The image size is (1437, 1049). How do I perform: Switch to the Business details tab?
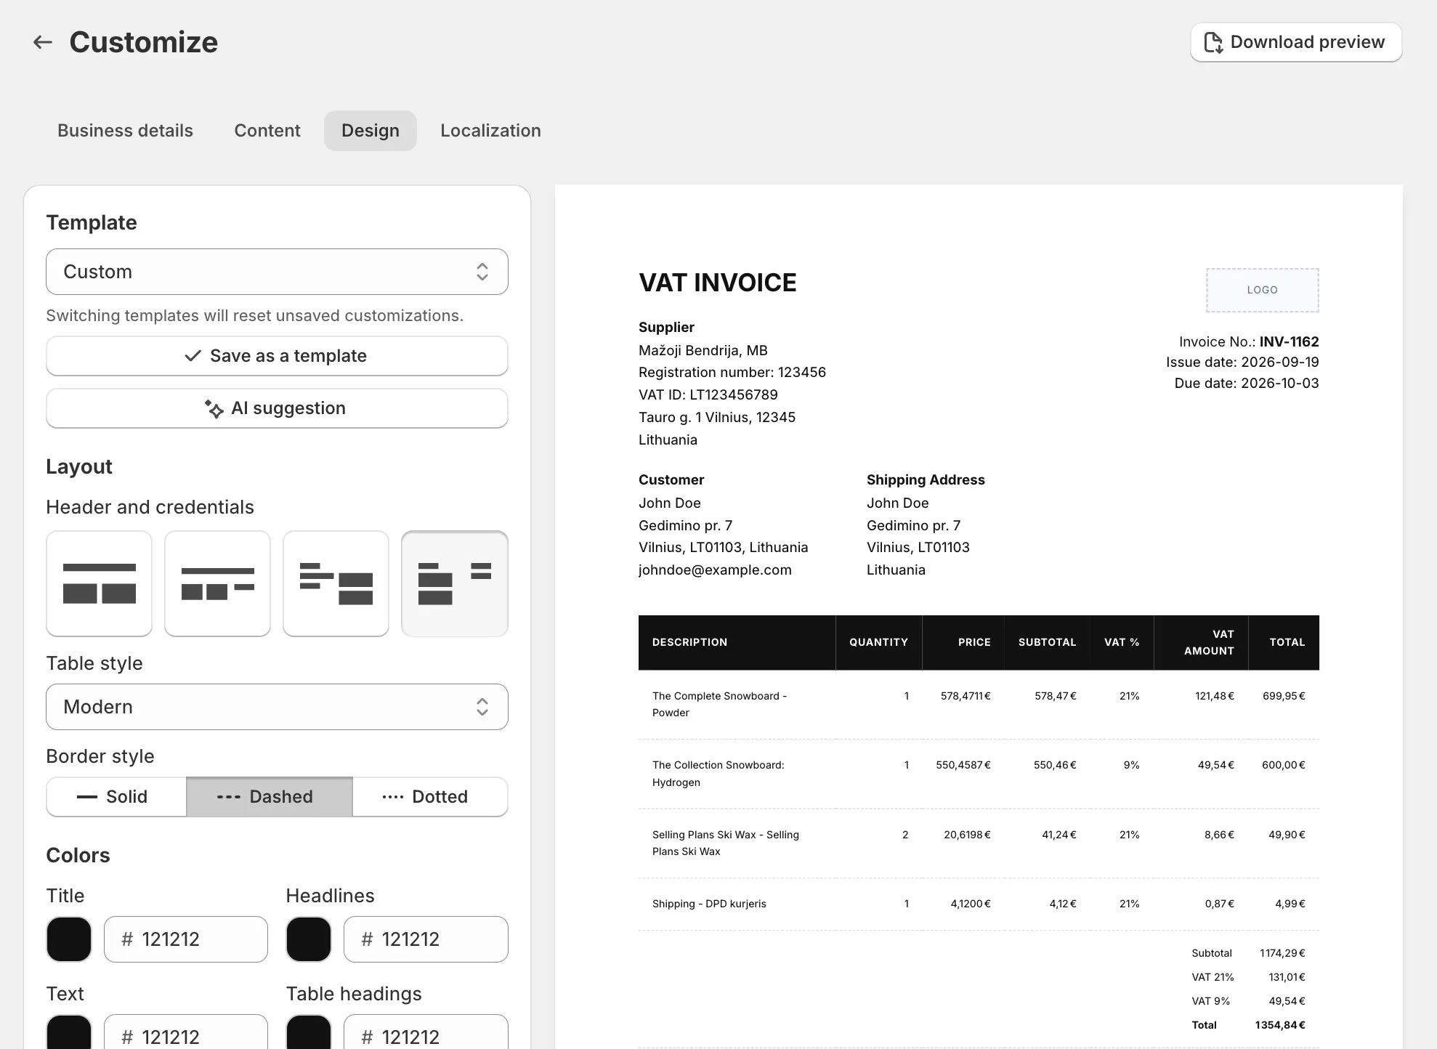pyautogui.click(x=125, y=131)
